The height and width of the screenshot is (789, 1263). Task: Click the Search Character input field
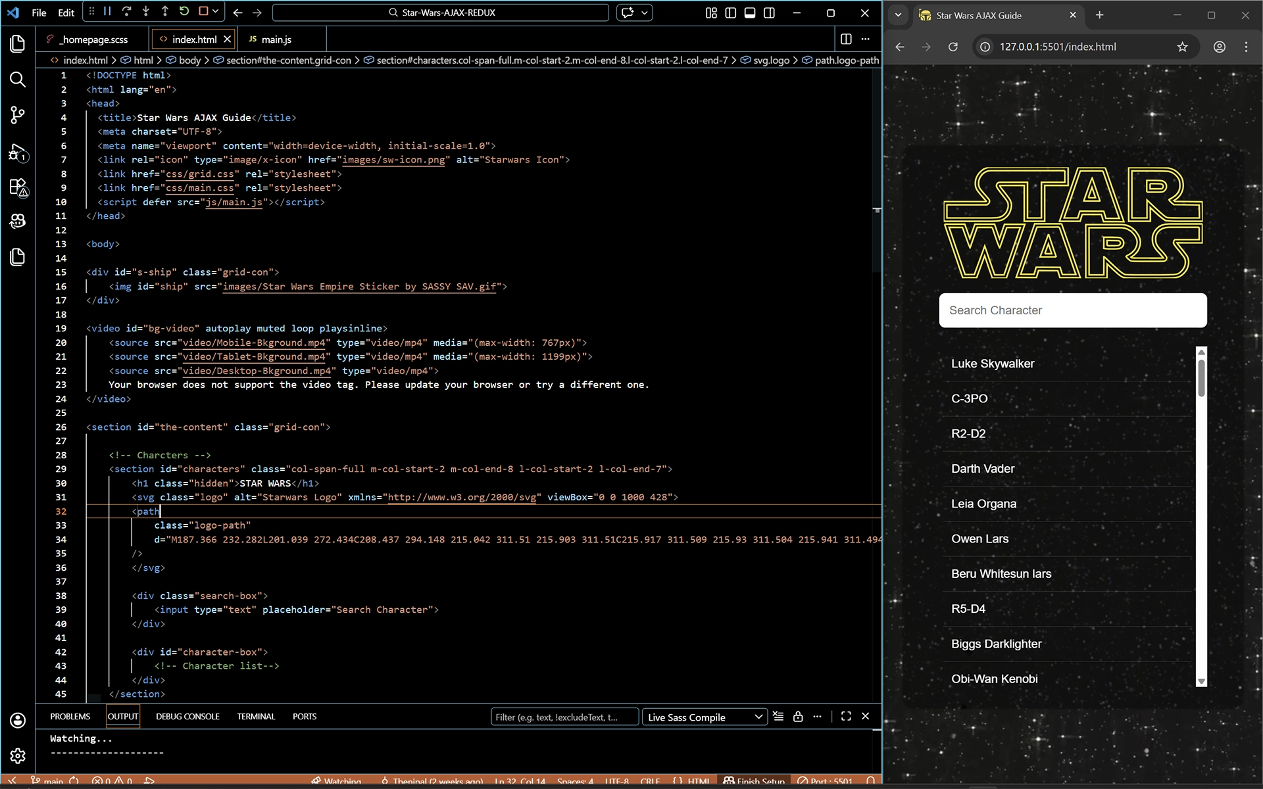(1072, 310)
